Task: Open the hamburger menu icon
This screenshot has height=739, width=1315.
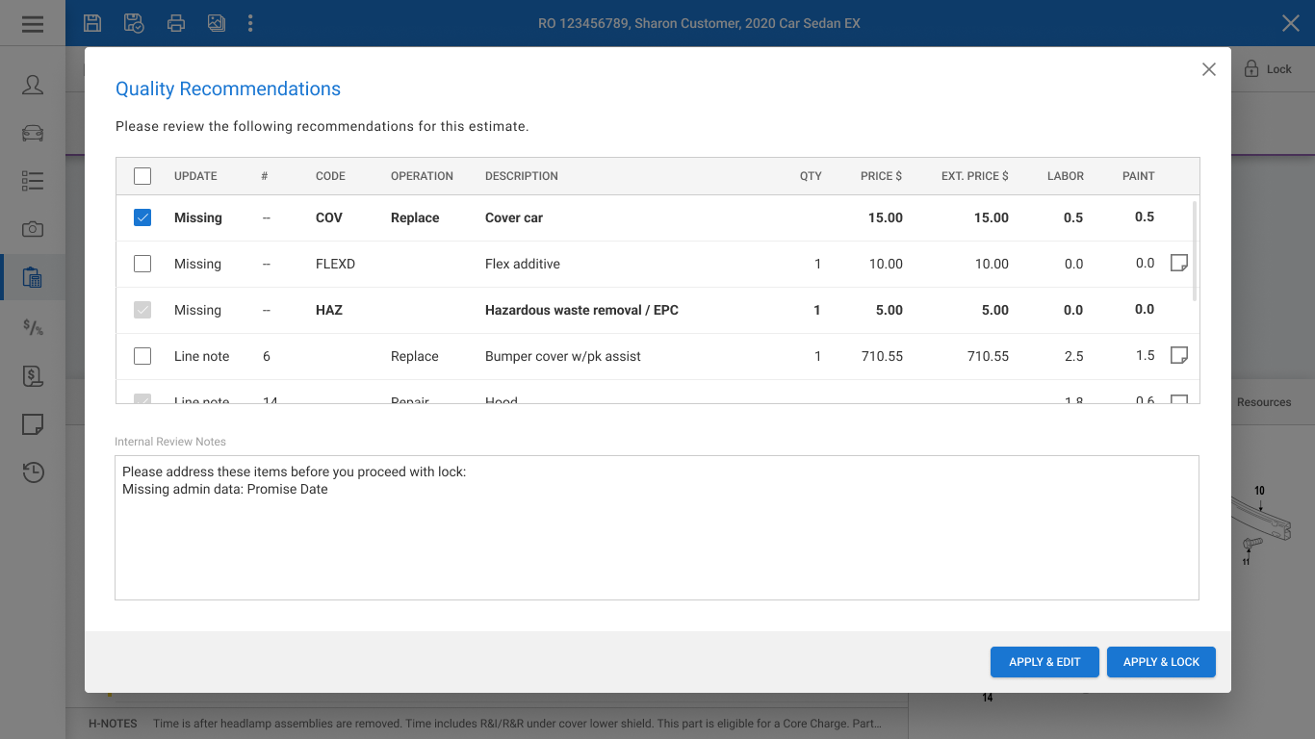Action: point(33,23)
